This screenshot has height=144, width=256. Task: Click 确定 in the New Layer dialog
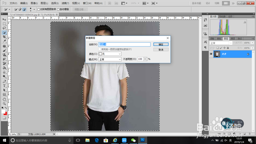tap(161, 44)
